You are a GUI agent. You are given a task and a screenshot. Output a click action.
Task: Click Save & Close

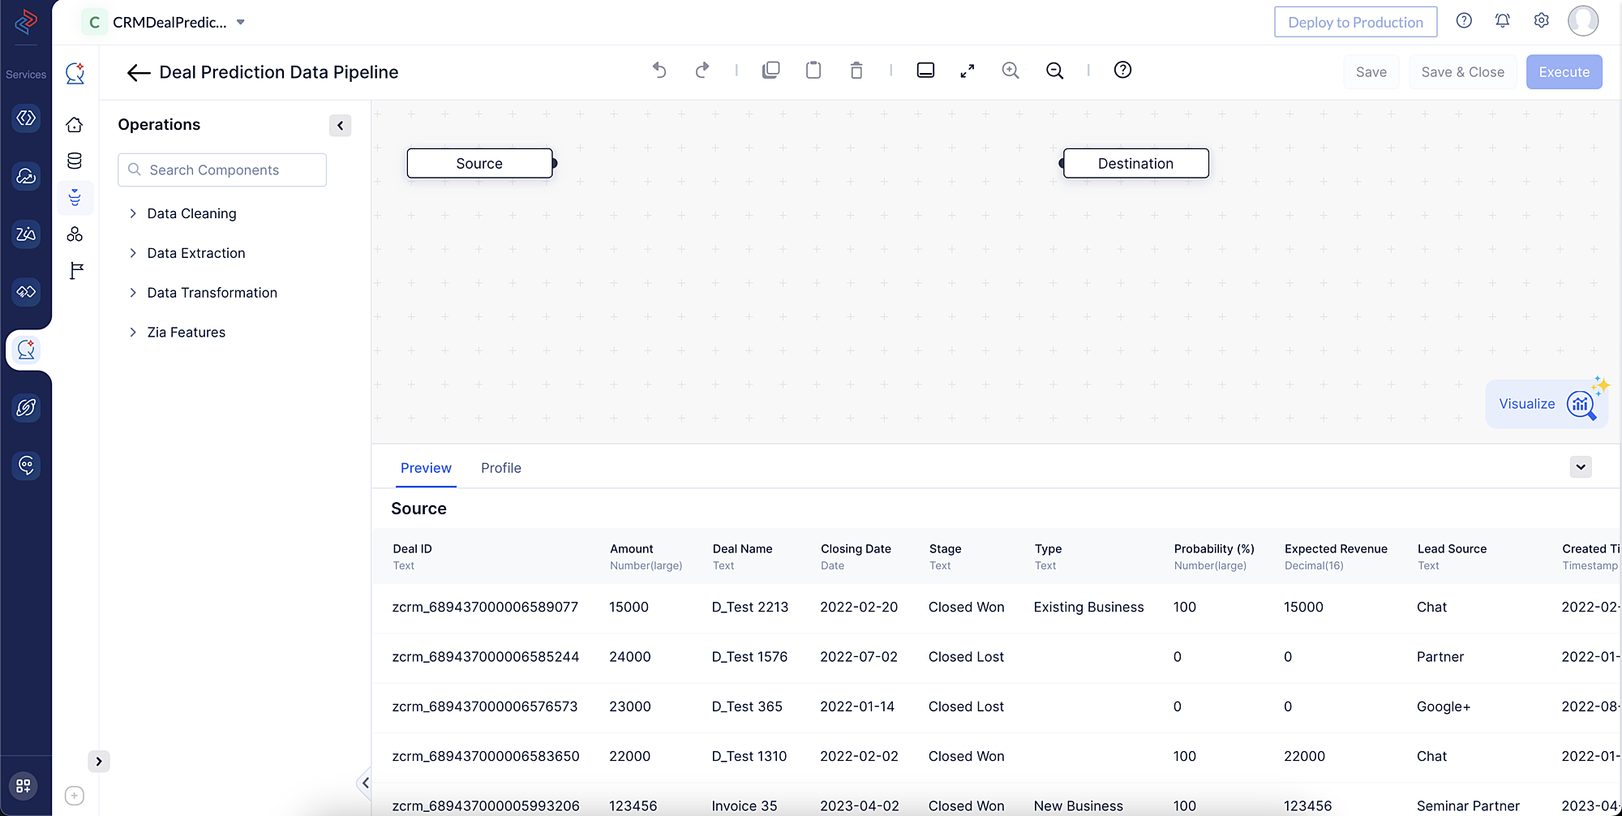click(1463, 72)
